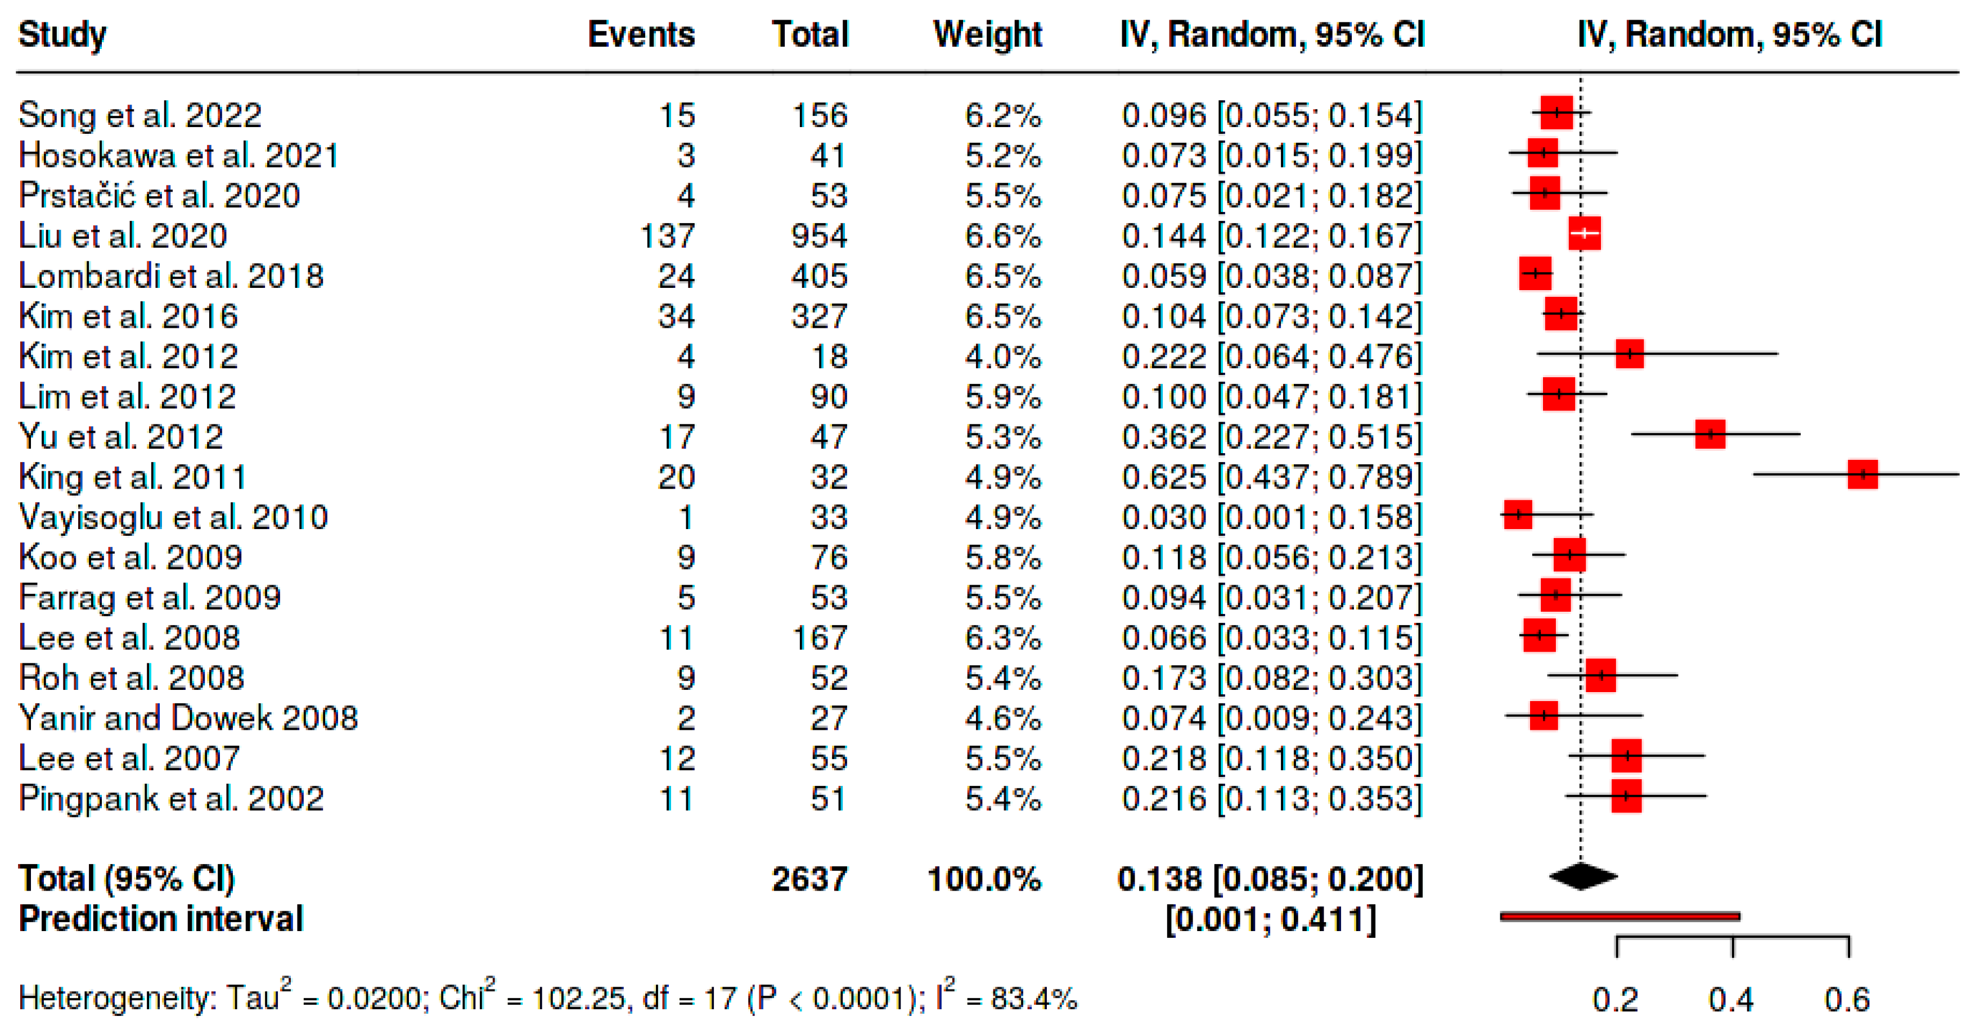The height and width of the screenshot is (1030, 1984).
Task: Click the Lombardi et al. 2018 red square marker
Action: click(x=1535, y=274)
